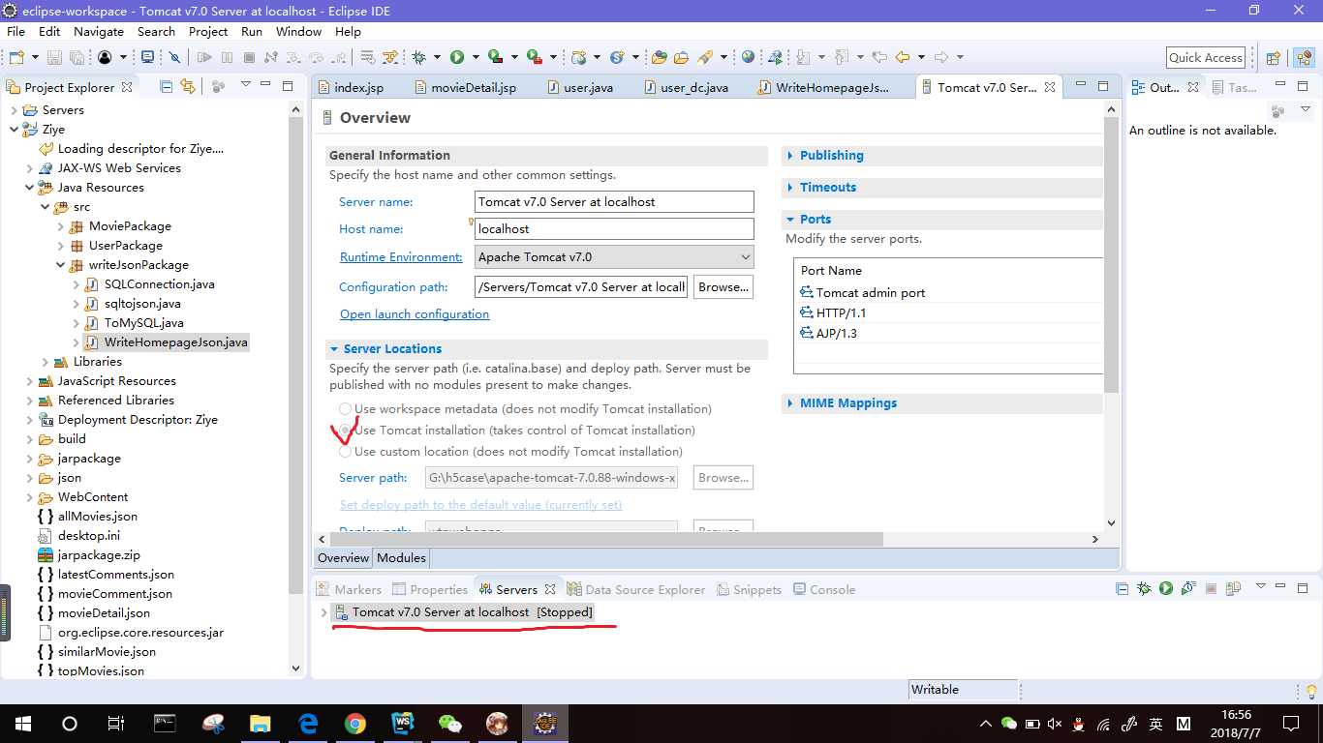
Task: Open the Window menu
Action: (x=298, y=31)
